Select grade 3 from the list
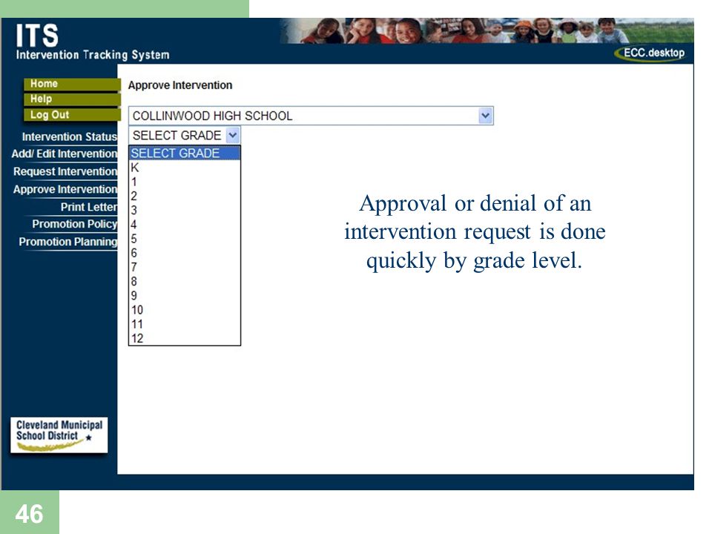This screenshot has width=712, height=534. [x=185, y=210]
